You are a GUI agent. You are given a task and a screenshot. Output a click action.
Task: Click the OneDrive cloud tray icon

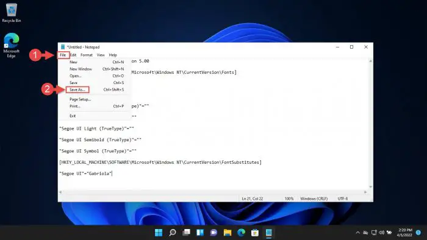[x=366, y=233]
